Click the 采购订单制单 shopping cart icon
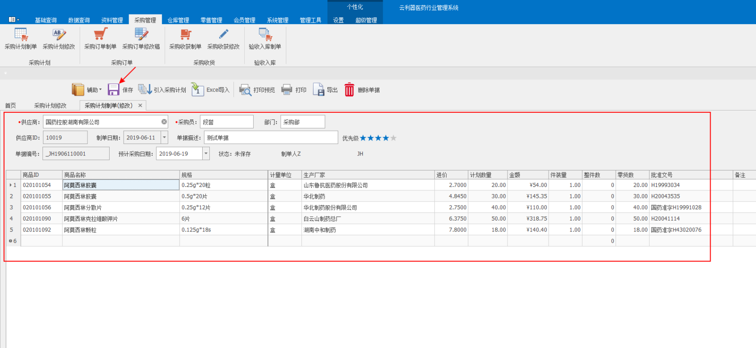This screenshot has width=756, height=348. pyautogui.click(x=100, y=35)
